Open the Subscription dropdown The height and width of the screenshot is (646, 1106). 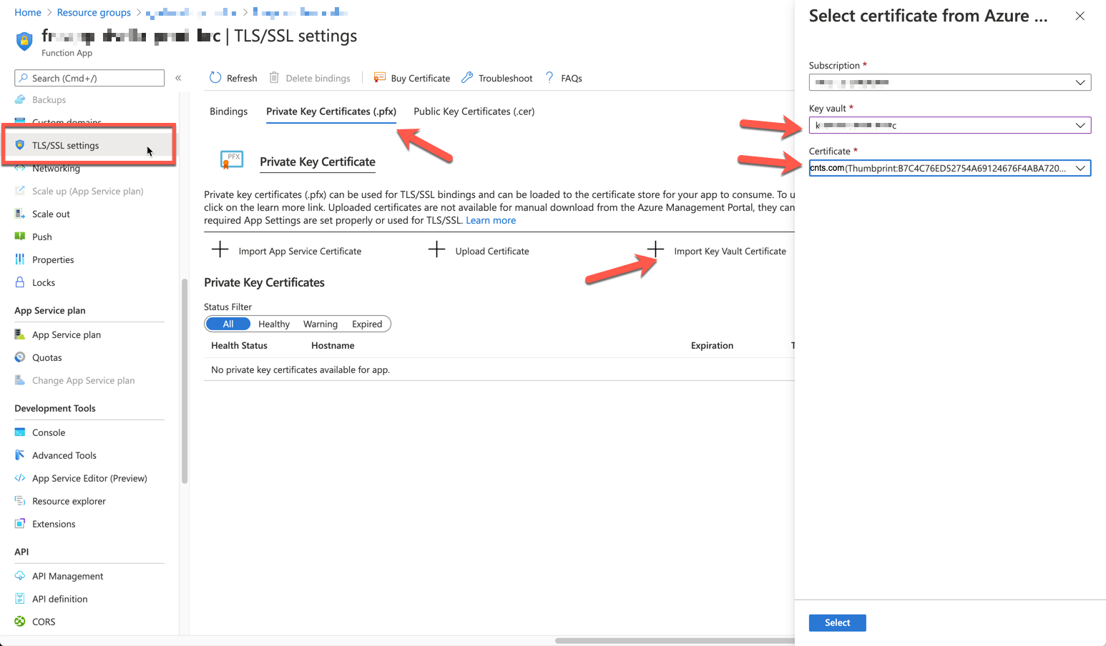[x=950, y=82]
